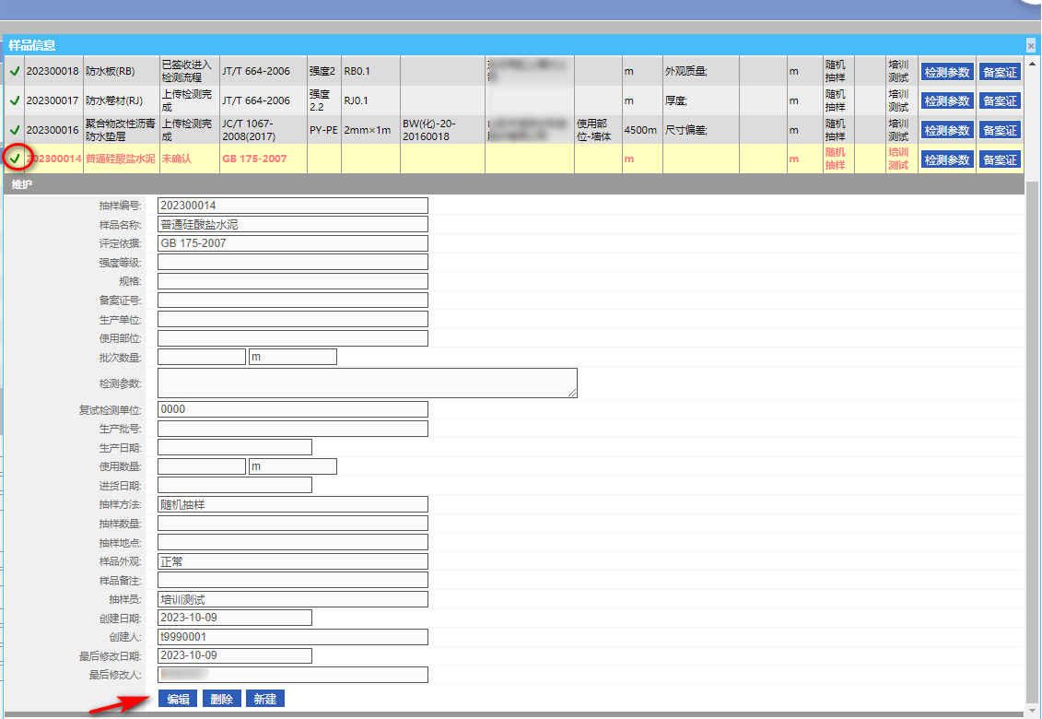
Task: Open 备案证 for sample 202300017
Action: click(x=1000, y=101)
